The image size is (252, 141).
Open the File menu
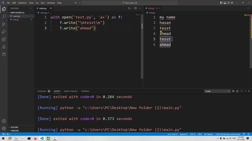pyautogui.click(x=8, y=3)
